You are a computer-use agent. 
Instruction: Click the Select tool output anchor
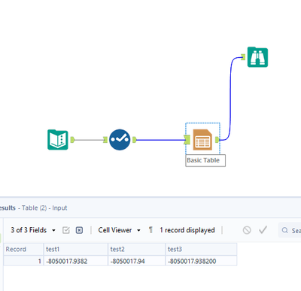pos(134,140)
